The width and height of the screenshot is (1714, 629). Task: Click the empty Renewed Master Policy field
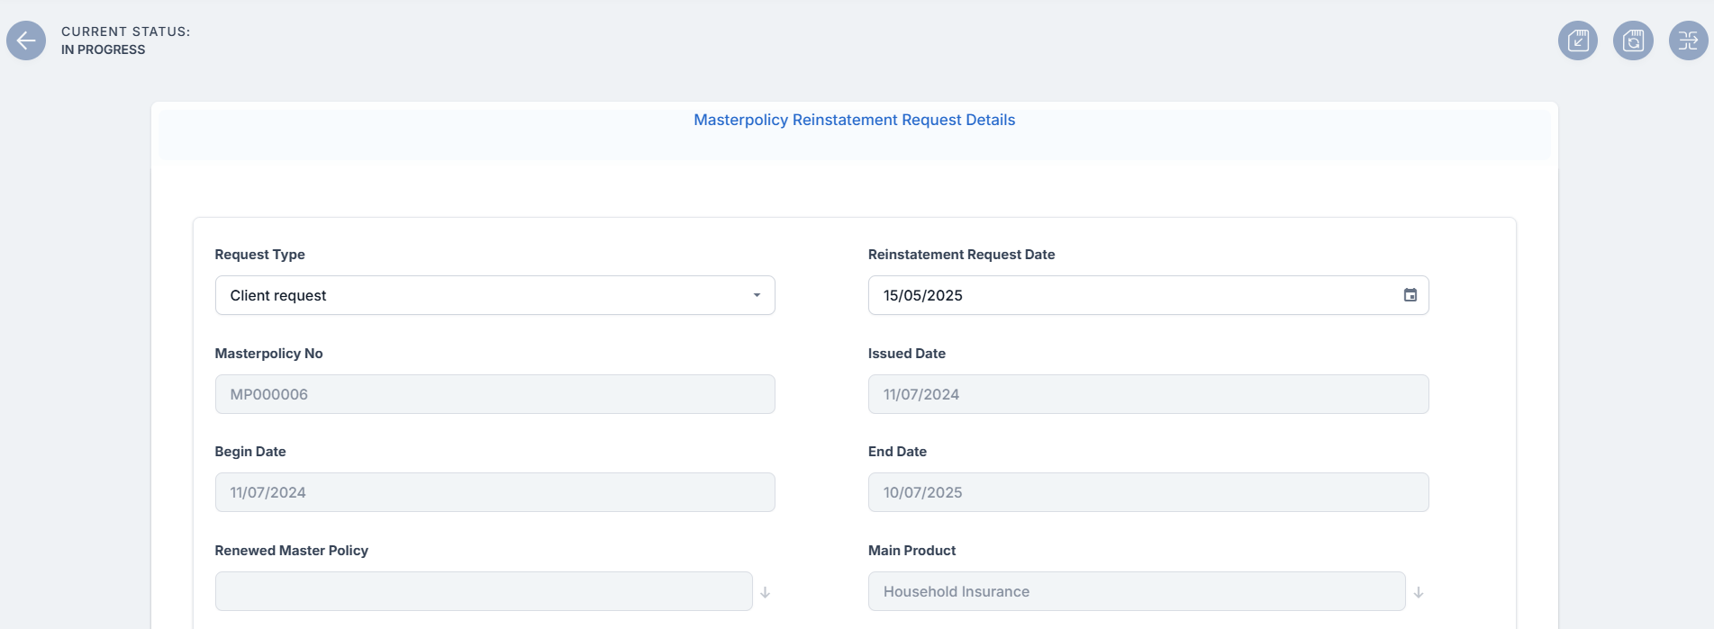click(x=484, y=591)
